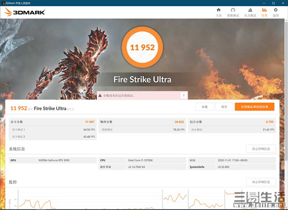Expand system info via 显示详细信息 button
This screenshot has height=210, width=288.
(x=261, y=149)
